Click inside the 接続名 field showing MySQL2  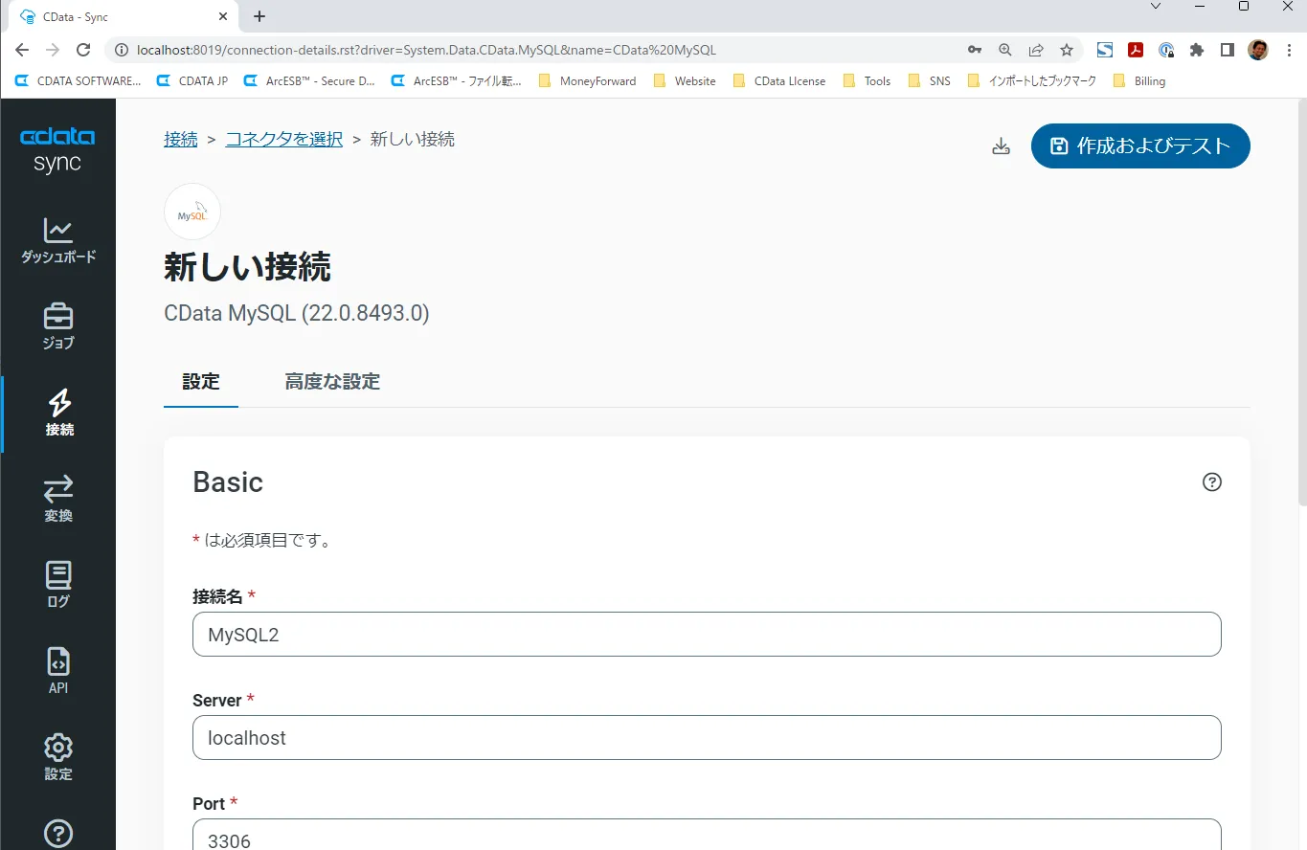point(706,634)
